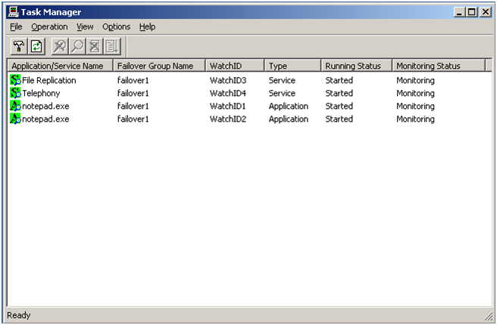Open the File menu

16,26
